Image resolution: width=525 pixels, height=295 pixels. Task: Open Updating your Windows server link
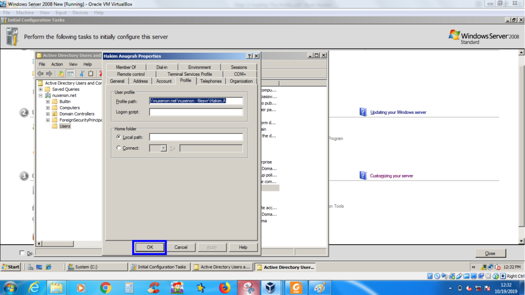click(x=398, y=112)
